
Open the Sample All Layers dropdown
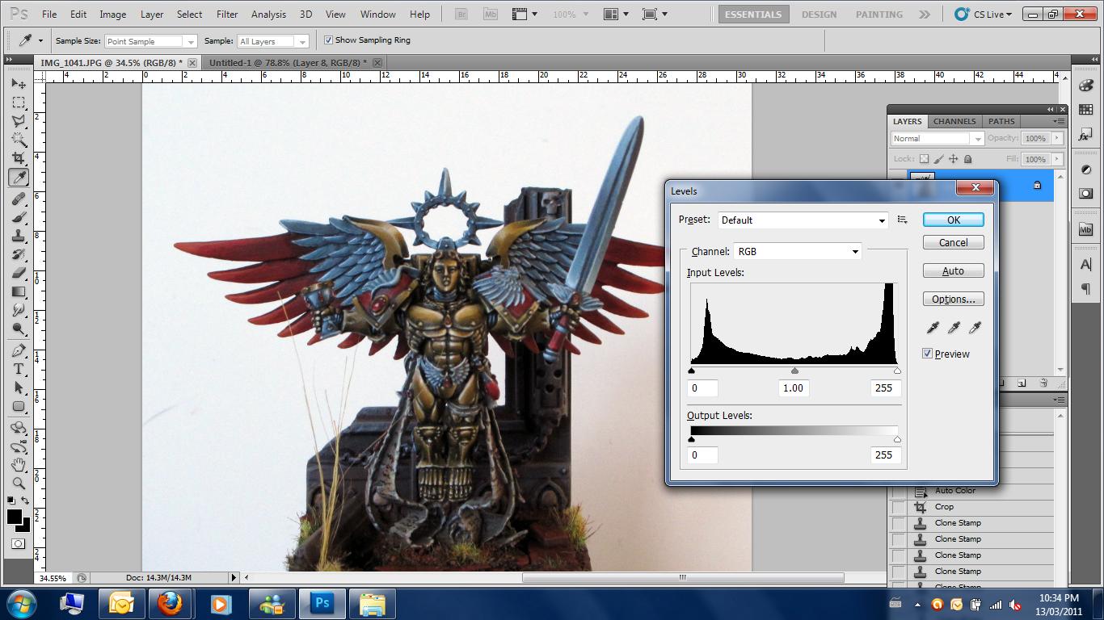[272, 41]
